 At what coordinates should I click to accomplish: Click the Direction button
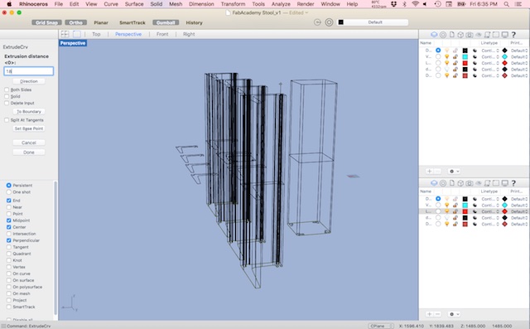(29, 81)
